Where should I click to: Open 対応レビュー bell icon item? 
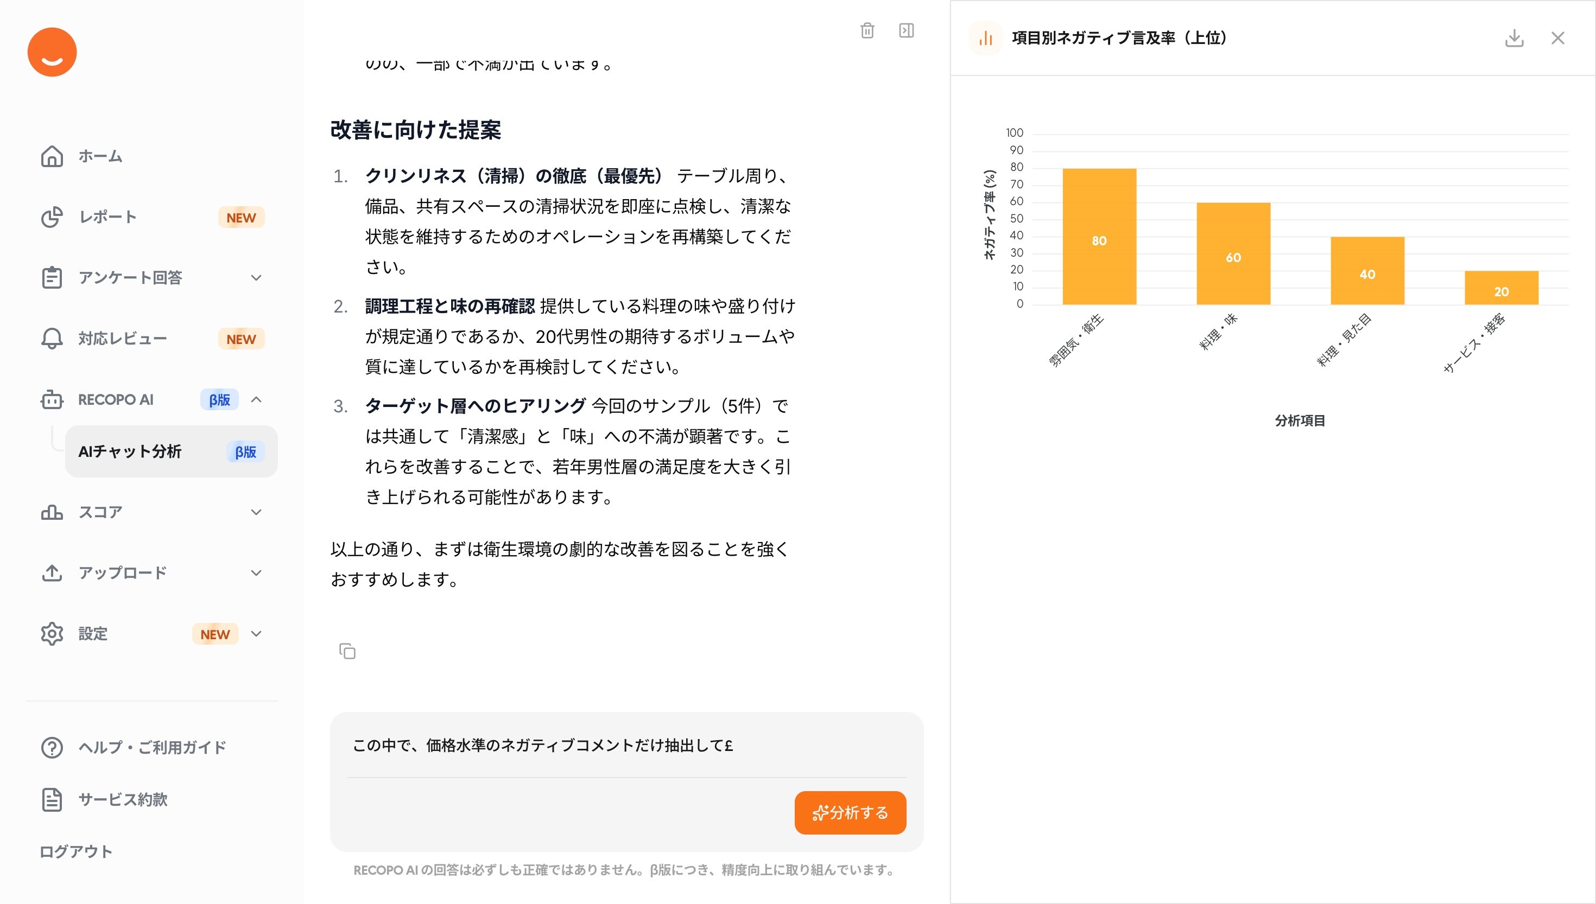point(52,339)
